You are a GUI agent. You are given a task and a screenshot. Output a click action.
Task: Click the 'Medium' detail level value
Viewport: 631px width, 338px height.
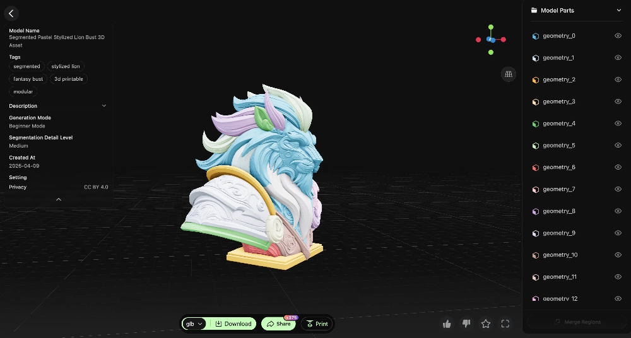click(18, 146)
